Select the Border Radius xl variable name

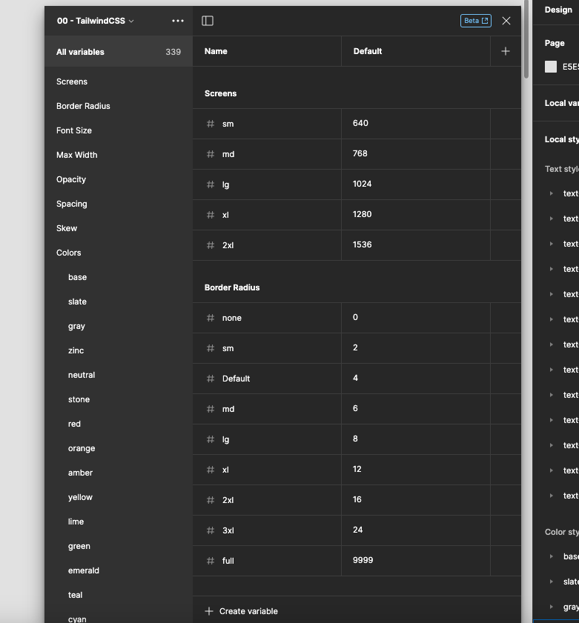coord(225,470)
